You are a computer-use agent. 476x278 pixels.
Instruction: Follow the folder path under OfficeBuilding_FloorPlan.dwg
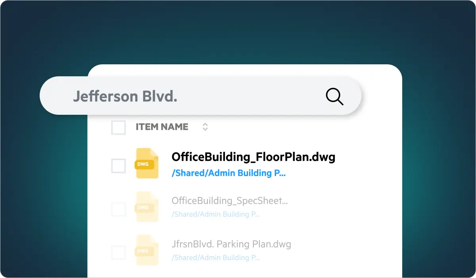(x=228, y=173)
